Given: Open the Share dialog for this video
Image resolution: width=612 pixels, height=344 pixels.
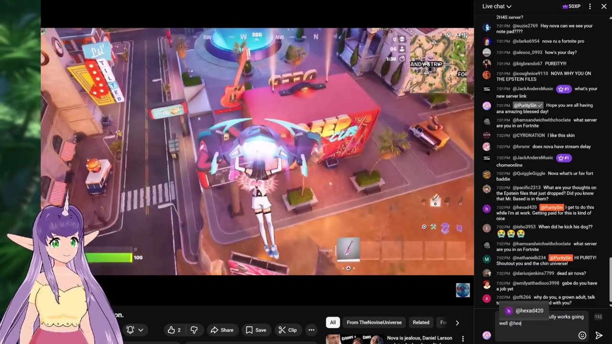Looking at the screenshot, I should tap(222, 330).
